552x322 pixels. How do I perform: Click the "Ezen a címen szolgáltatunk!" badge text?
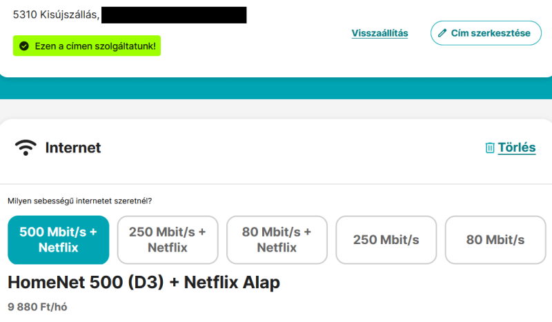95,46
